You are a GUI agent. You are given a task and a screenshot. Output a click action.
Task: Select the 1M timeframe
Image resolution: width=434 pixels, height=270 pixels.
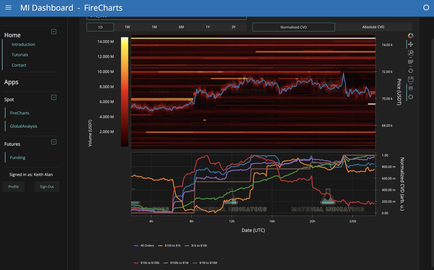(x=154, y=27)
